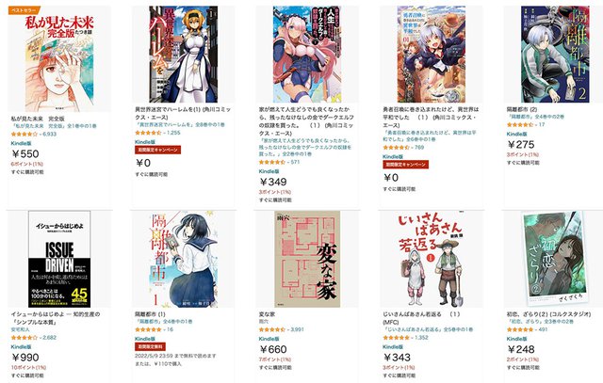The height and width of the screenshot is (383, 603).
Task: Click the 隔離都市 volume 1 schoolgirl cover
Action: (x=184, y=259)
